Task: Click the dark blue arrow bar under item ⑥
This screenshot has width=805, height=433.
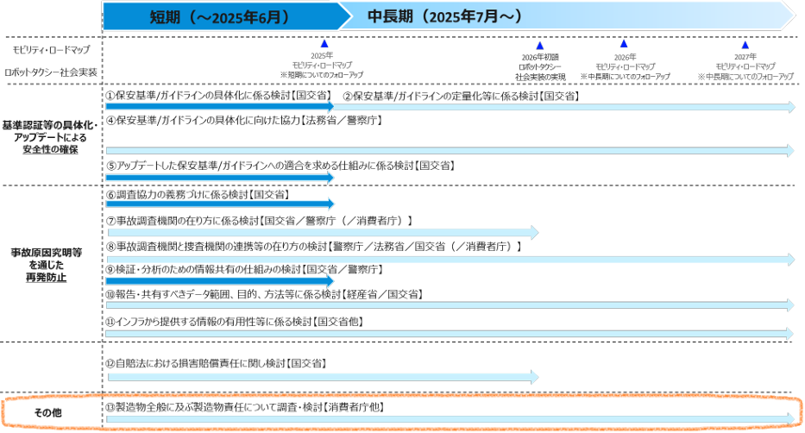Action: pyautogui.click(x=220, y=204)
